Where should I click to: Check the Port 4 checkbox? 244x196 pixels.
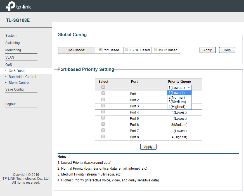pos(103,112)
